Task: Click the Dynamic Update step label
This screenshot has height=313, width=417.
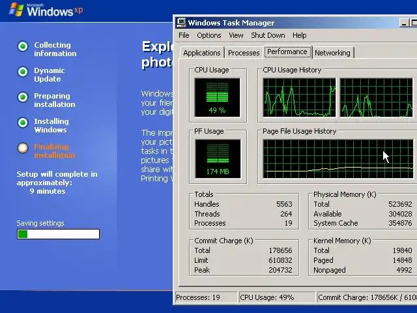Action: tap(50, 75)
